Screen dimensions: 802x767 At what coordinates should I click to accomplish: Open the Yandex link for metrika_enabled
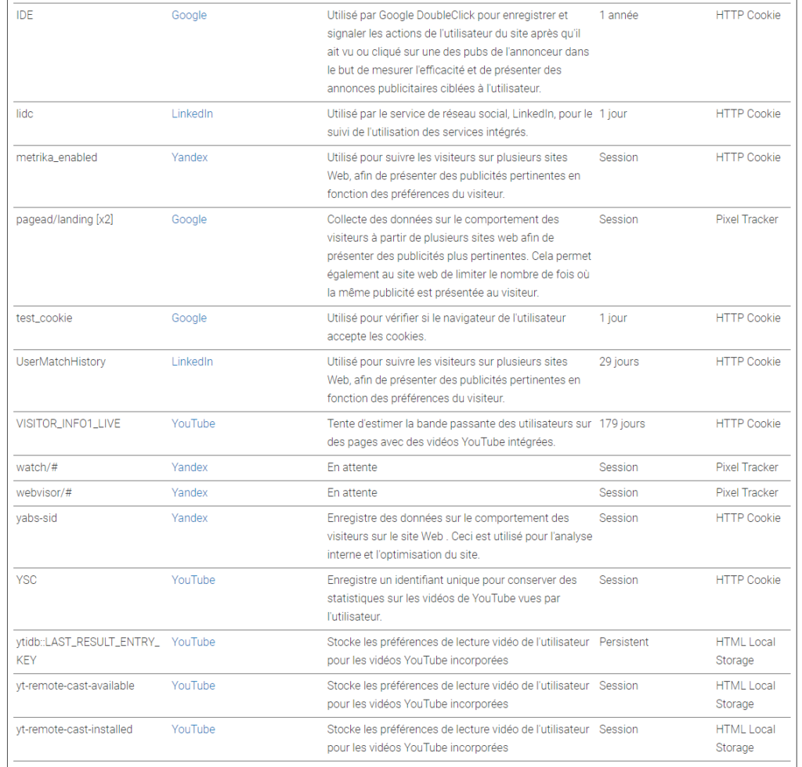tap(190, 157)
